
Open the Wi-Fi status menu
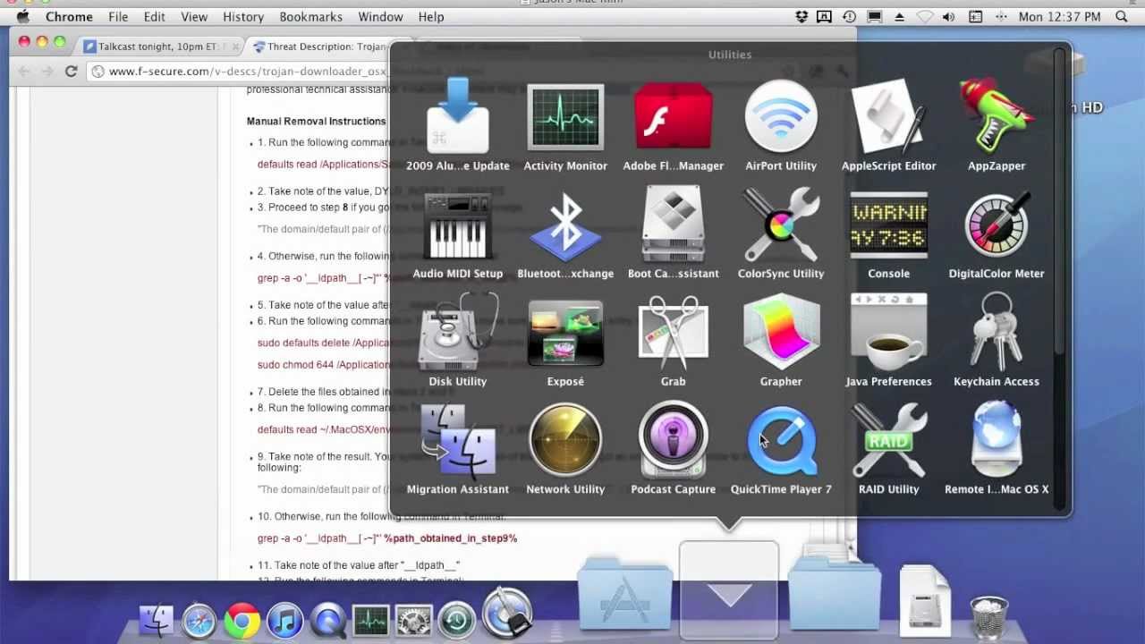925,17
